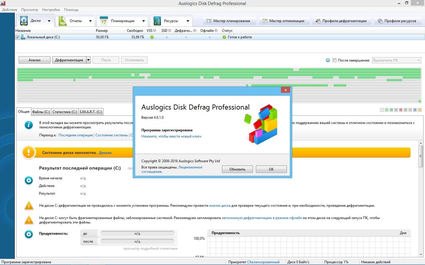Viewport: 425px width, 265px height.
Task: Click the Отчеты reports icon
Action: click(x=63, y=21)
